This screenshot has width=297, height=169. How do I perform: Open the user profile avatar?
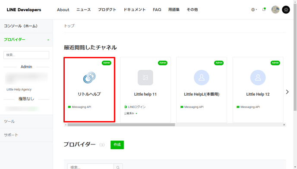[x=275, y=9]
